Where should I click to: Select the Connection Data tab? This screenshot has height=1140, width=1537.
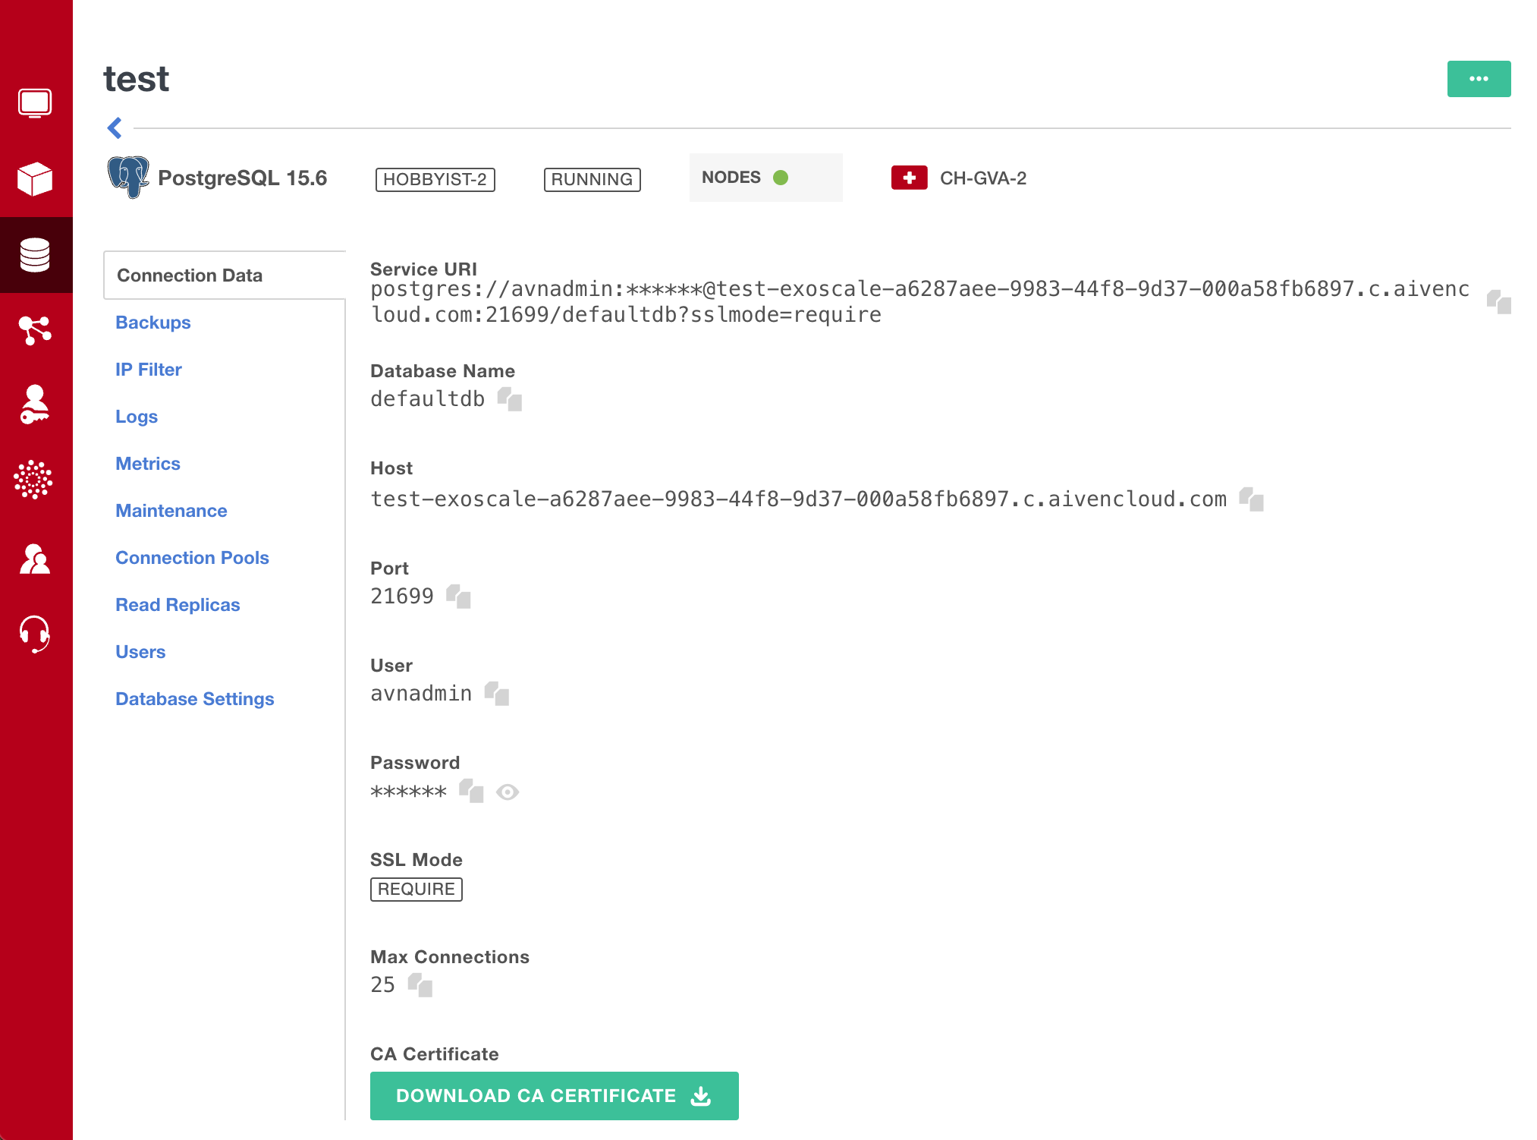[x=190, y=275]
